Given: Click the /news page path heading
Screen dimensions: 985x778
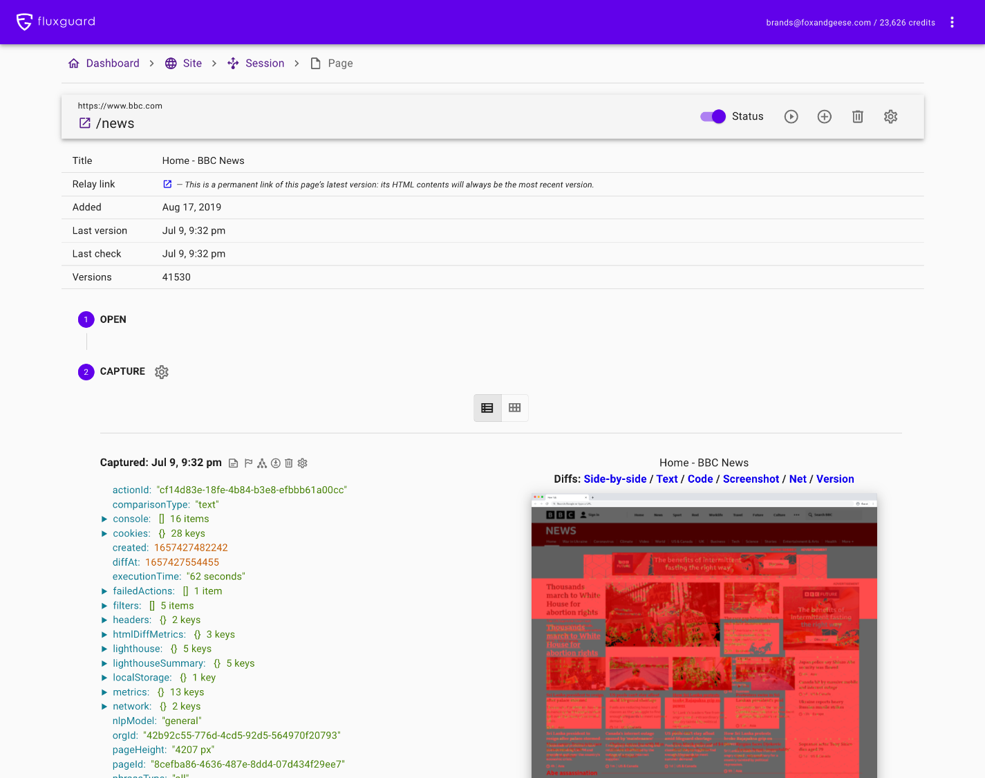Looking at the screenshot, I should (115, 124).
